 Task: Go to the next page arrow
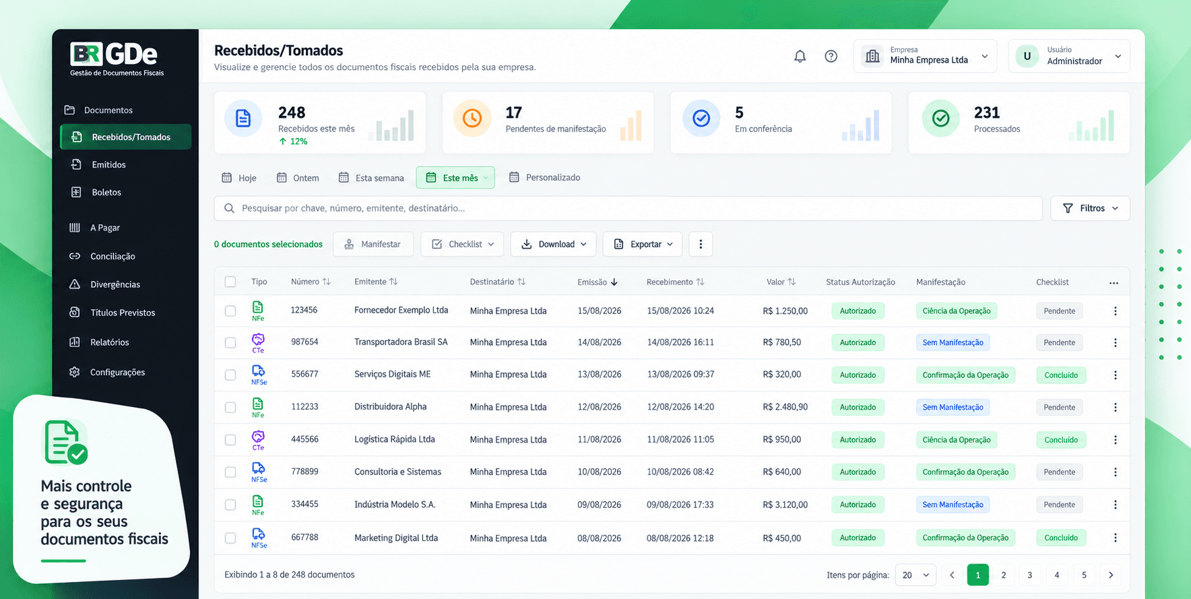(x=1111, y=575)
